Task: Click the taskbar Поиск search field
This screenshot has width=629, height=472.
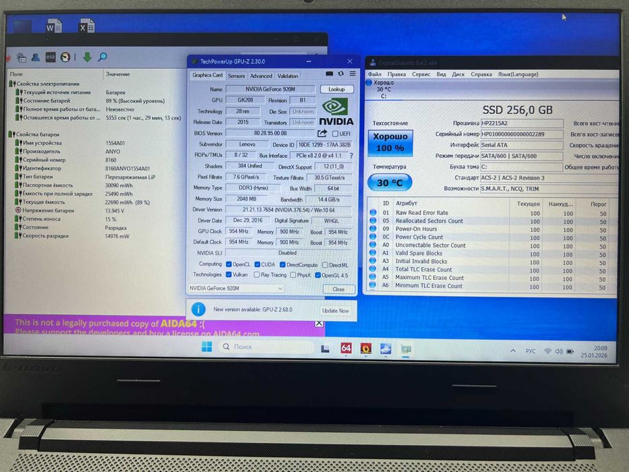Action: pyautogui.click(x=267, y=347)
